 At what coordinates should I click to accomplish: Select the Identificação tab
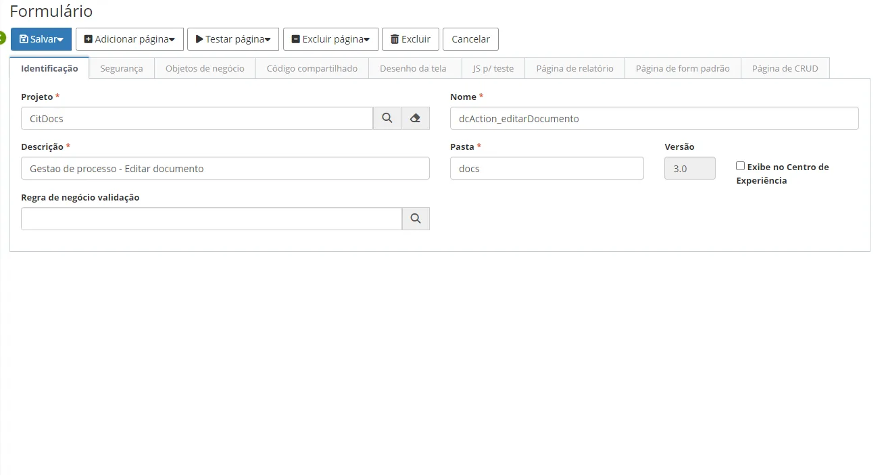click(49, 68)
